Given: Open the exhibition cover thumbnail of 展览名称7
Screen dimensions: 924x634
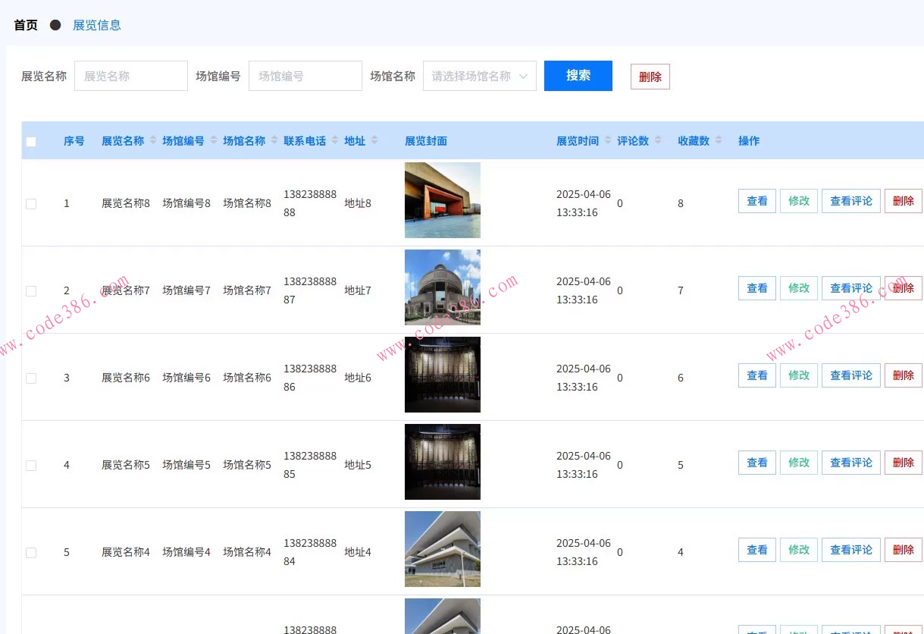Looking at the screenshot, I should click(x=442, y=287).
